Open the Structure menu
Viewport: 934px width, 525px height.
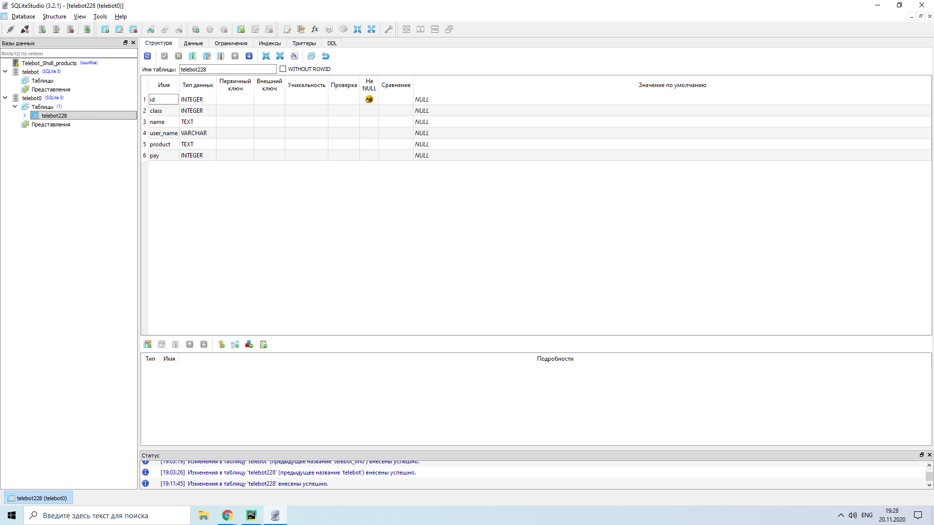click(54, 17)
